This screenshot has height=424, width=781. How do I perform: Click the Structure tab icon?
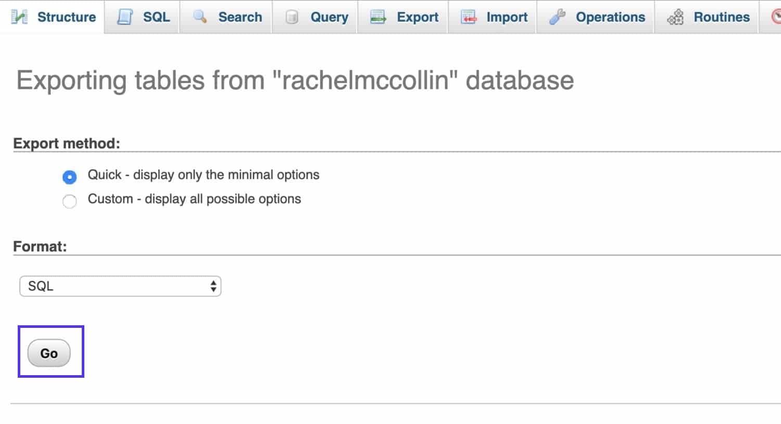tap(19, 17)
